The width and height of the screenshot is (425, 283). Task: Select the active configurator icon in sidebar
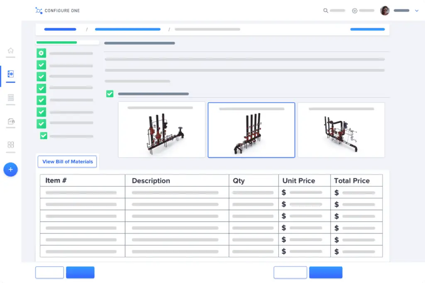tap(10, 74)
